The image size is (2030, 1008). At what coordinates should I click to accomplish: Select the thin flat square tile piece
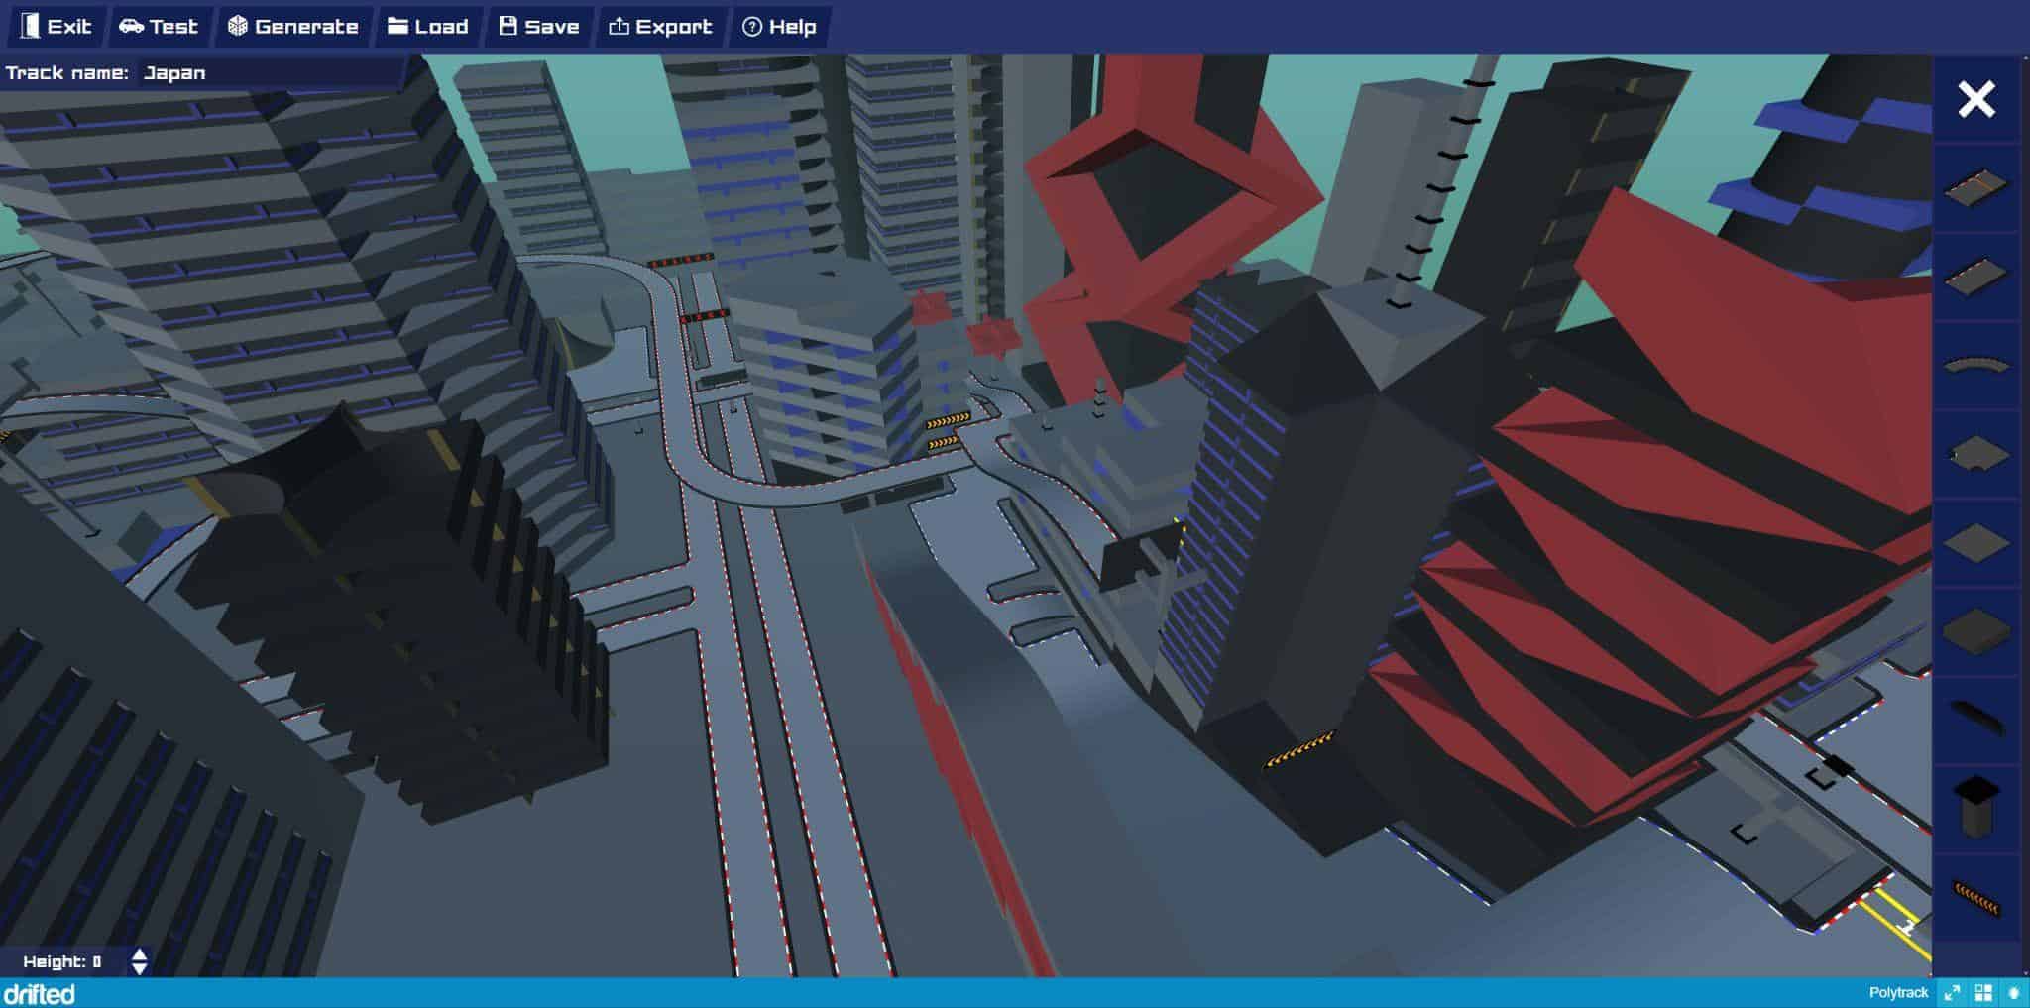coord(1975,543)
